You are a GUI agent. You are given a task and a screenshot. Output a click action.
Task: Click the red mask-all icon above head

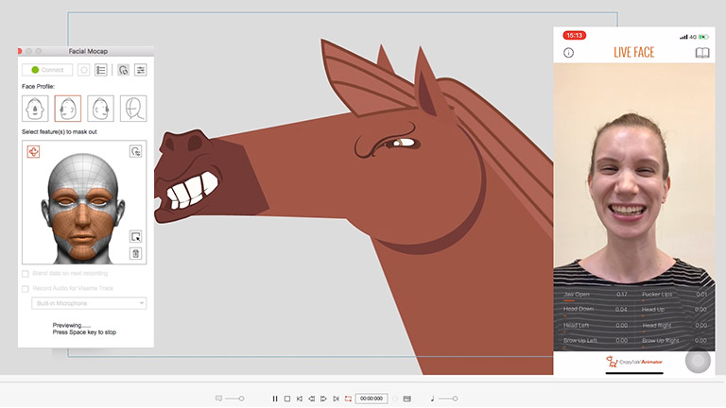[34, 151]
